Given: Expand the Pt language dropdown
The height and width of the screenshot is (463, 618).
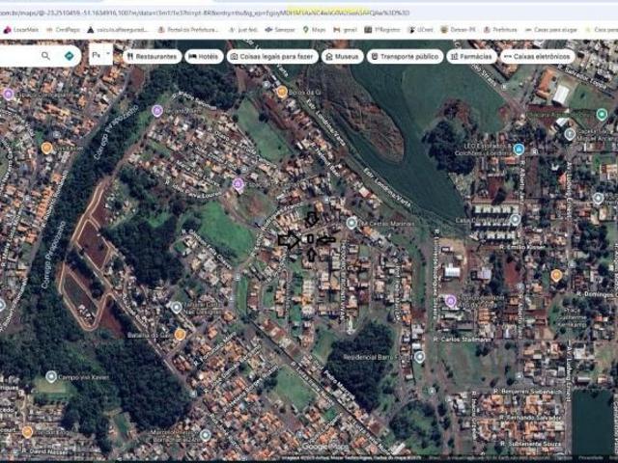Looking at the screenshot, I should (x=100, y=55).
